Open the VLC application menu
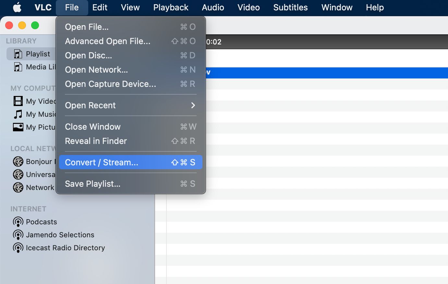This screenshot has height=284, width=448. pos(43,7)
